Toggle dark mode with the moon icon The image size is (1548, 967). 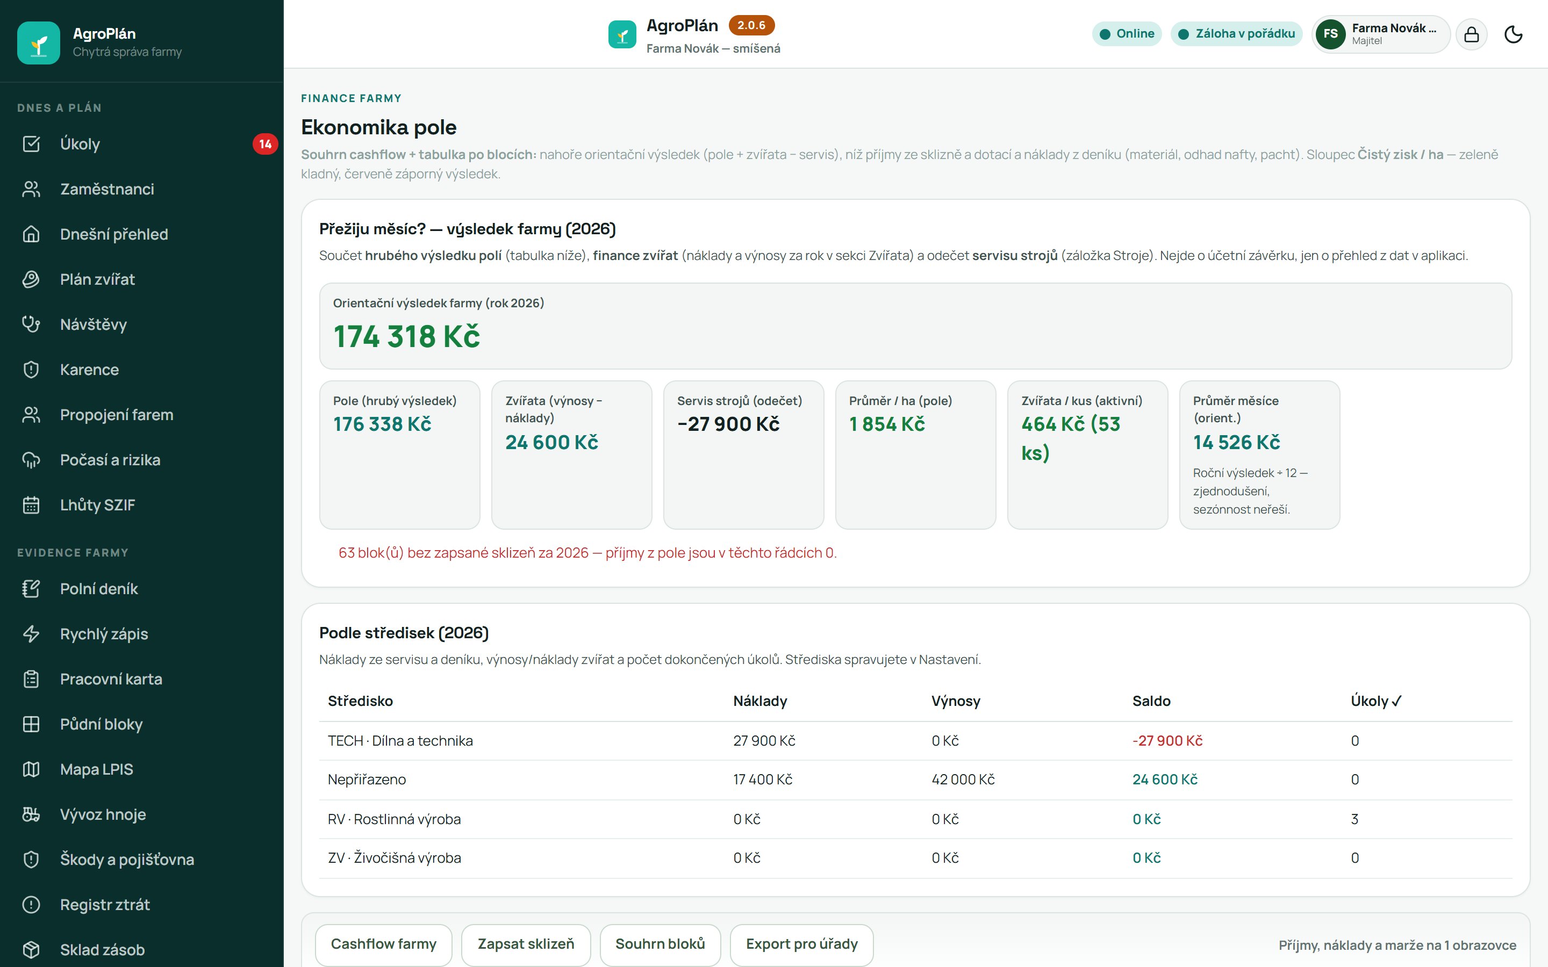(1513, 34)
